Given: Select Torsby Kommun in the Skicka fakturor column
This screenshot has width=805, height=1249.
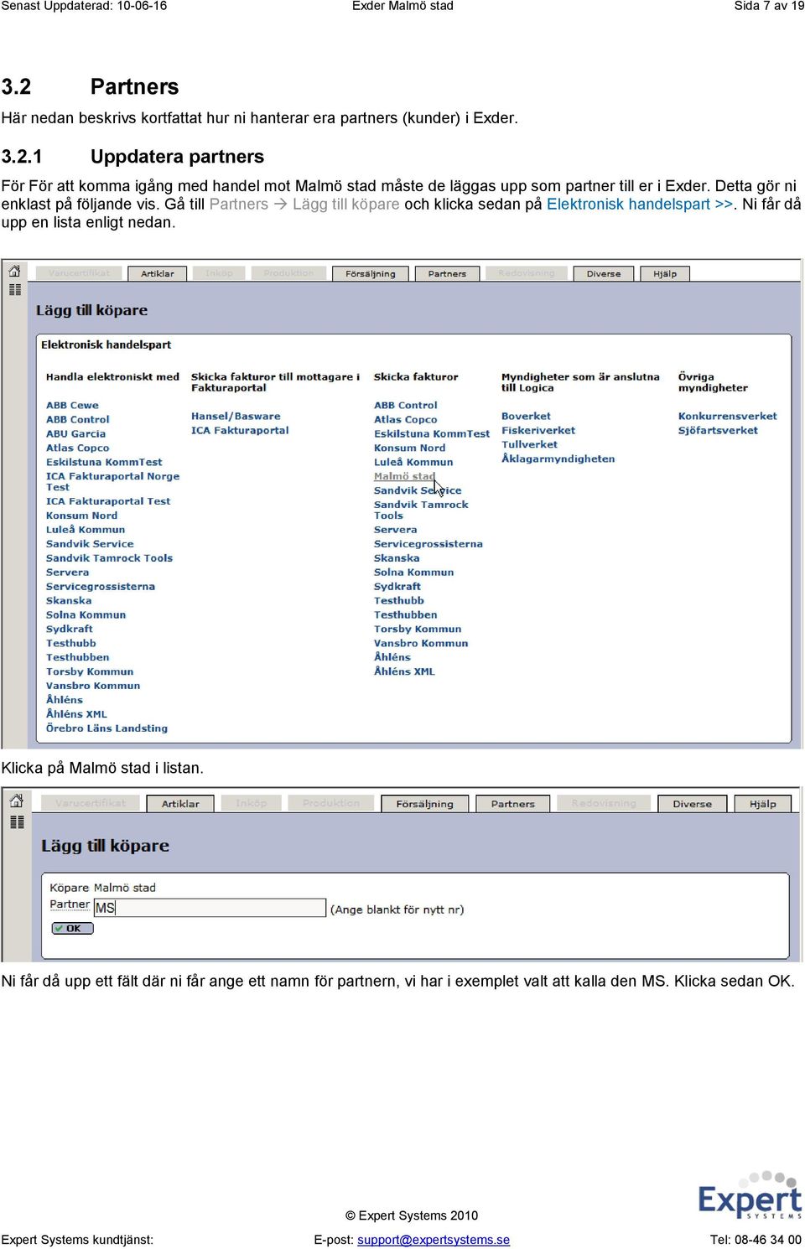Looking at the screenshot, I should pos(418,630).
